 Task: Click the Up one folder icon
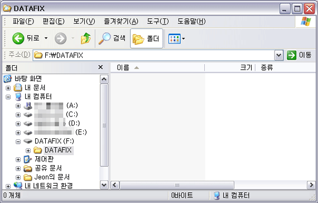85,38
